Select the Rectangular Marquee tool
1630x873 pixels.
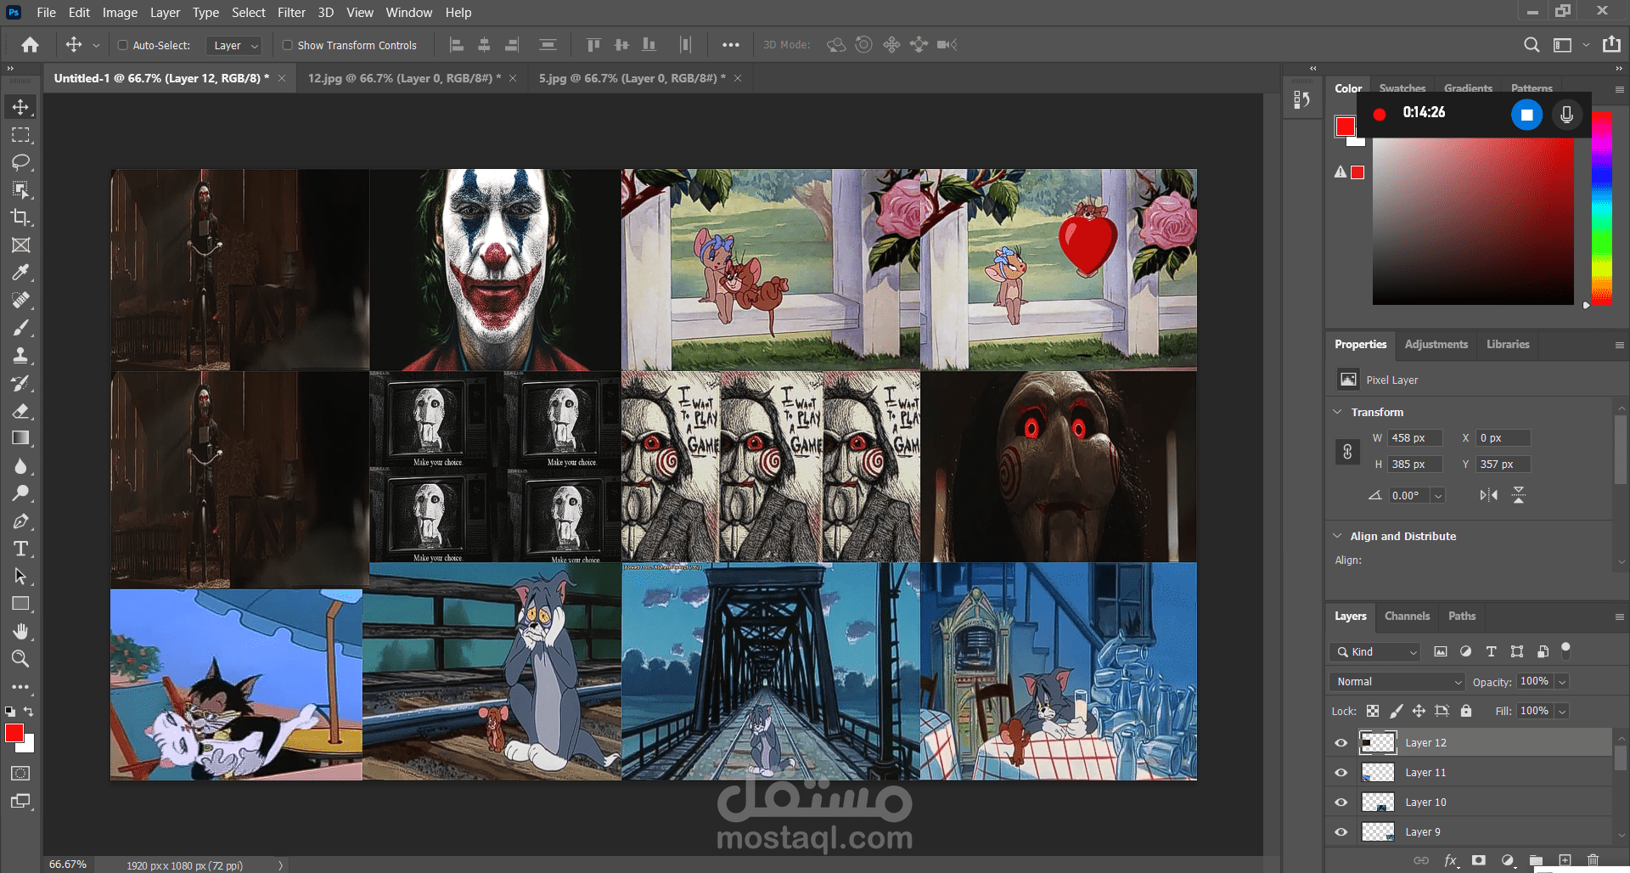coord(20,135)
